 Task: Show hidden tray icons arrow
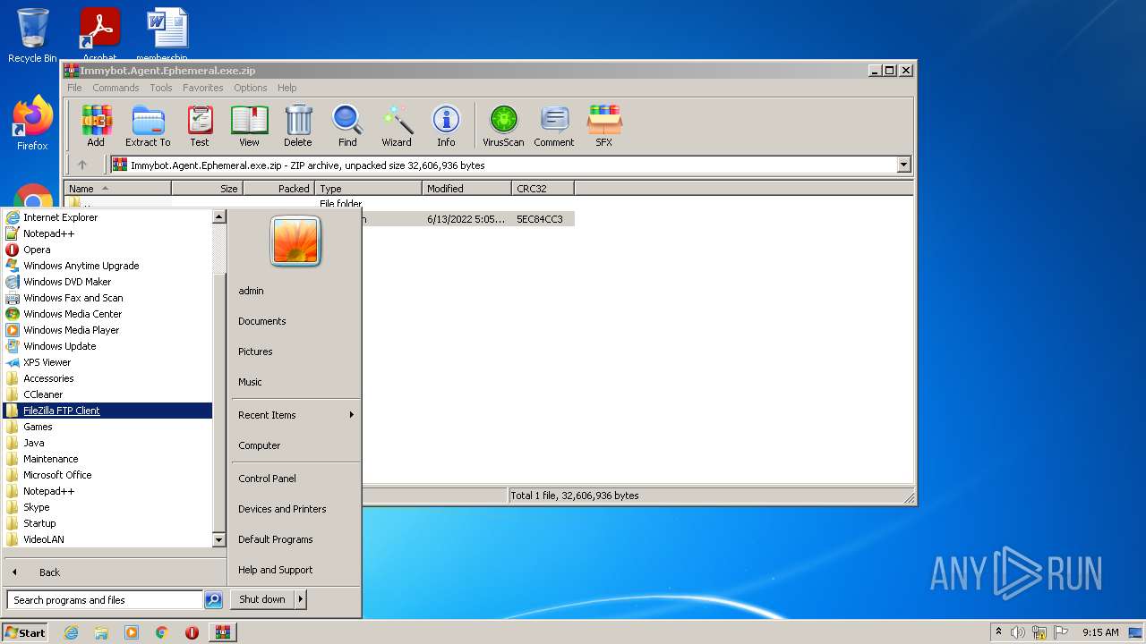[999, 631]
